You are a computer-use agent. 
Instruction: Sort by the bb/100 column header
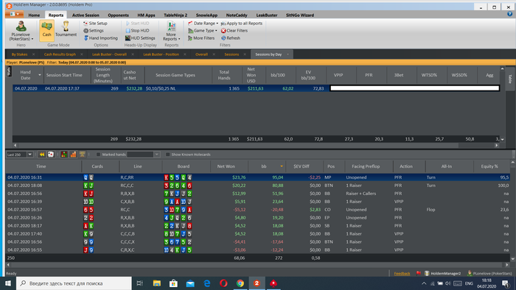278,75
